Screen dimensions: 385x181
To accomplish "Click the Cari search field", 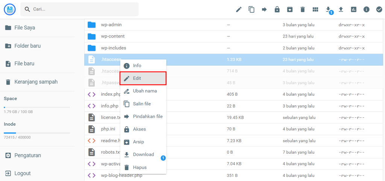I will 79,9.
